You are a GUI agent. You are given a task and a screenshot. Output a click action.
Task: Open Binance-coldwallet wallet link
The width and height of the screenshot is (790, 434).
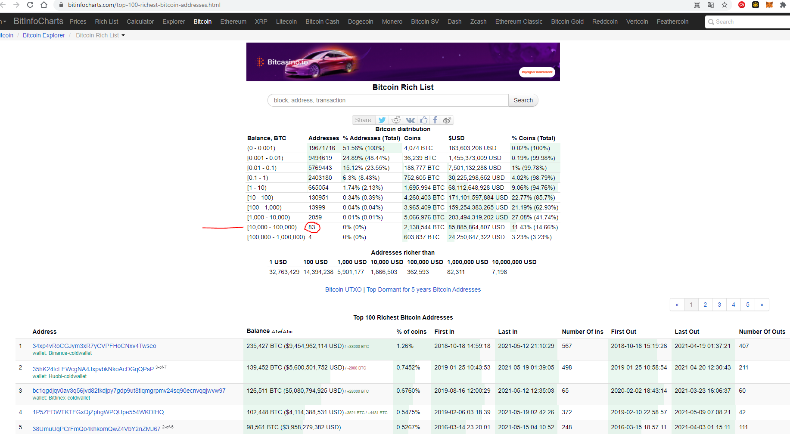70,353
